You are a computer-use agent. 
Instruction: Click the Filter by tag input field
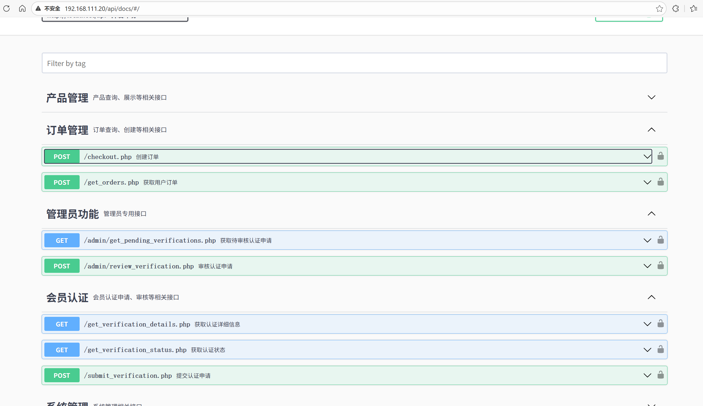tap(354, 63)
